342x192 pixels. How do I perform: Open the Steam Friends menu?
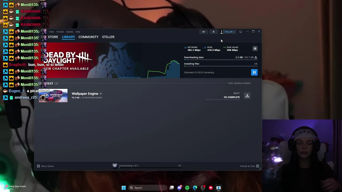tap(60, 32)
